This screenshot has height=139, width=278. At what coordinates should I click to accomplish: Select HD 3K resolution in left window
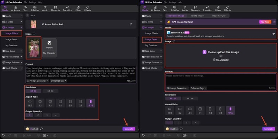50,91
